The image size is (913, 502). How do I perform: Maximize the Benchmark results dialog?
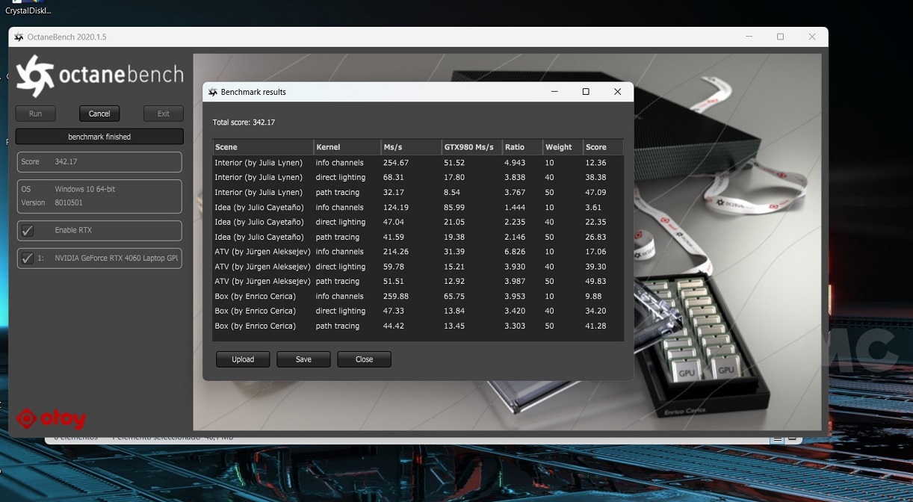tap(586, 92)
